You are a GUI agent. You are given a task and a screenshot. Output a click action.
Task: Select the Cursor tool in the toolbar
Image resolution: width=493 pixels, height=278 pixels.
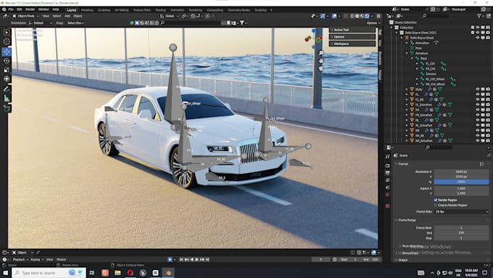tap(7, 41)
